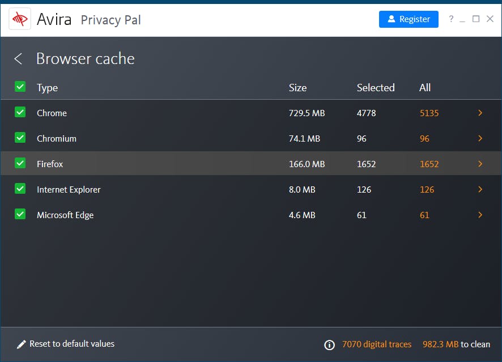Viewport: 502px width, 362px height.
Task: Close the Privacy Pal window
Action: (490, 19)
